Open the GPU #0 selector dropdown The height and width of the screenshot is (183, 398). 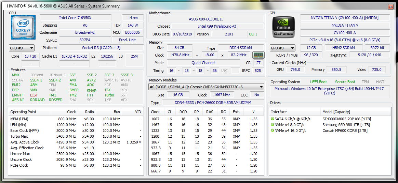click(282, 48)
